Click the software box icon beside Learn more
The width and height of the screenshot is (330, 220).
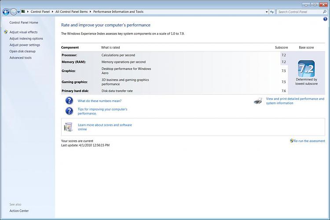(68, 127)
